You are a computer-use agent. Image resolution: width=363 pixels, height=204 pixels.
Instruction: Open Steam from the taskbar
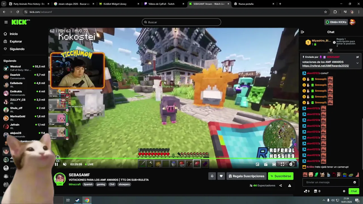(77, 200)
